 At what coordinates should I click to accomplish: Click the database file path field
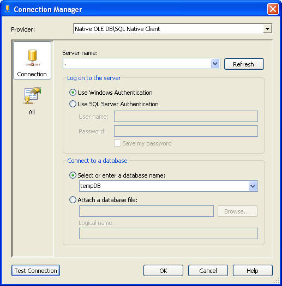point(146,211)
